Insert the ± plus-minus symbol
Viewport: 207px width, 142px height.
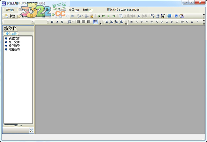(x=131, y=22)
